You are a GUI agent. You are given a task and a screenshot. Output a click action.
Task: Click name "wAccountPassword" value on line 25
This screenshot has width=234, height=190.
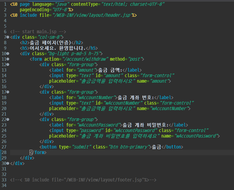(x=196, y=136)
